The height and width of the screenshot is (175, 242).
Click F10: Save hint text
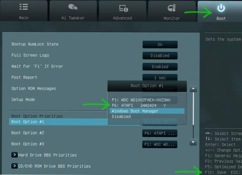[x=216, y=172]
